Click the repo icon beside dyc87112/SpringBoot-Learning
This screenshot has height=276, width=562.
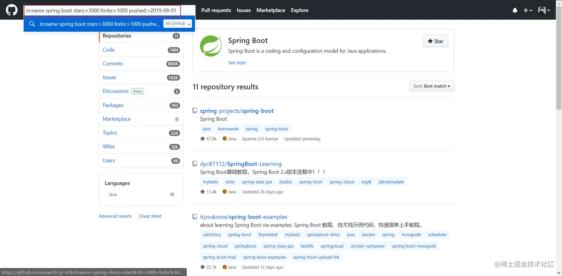coord(195,164)
